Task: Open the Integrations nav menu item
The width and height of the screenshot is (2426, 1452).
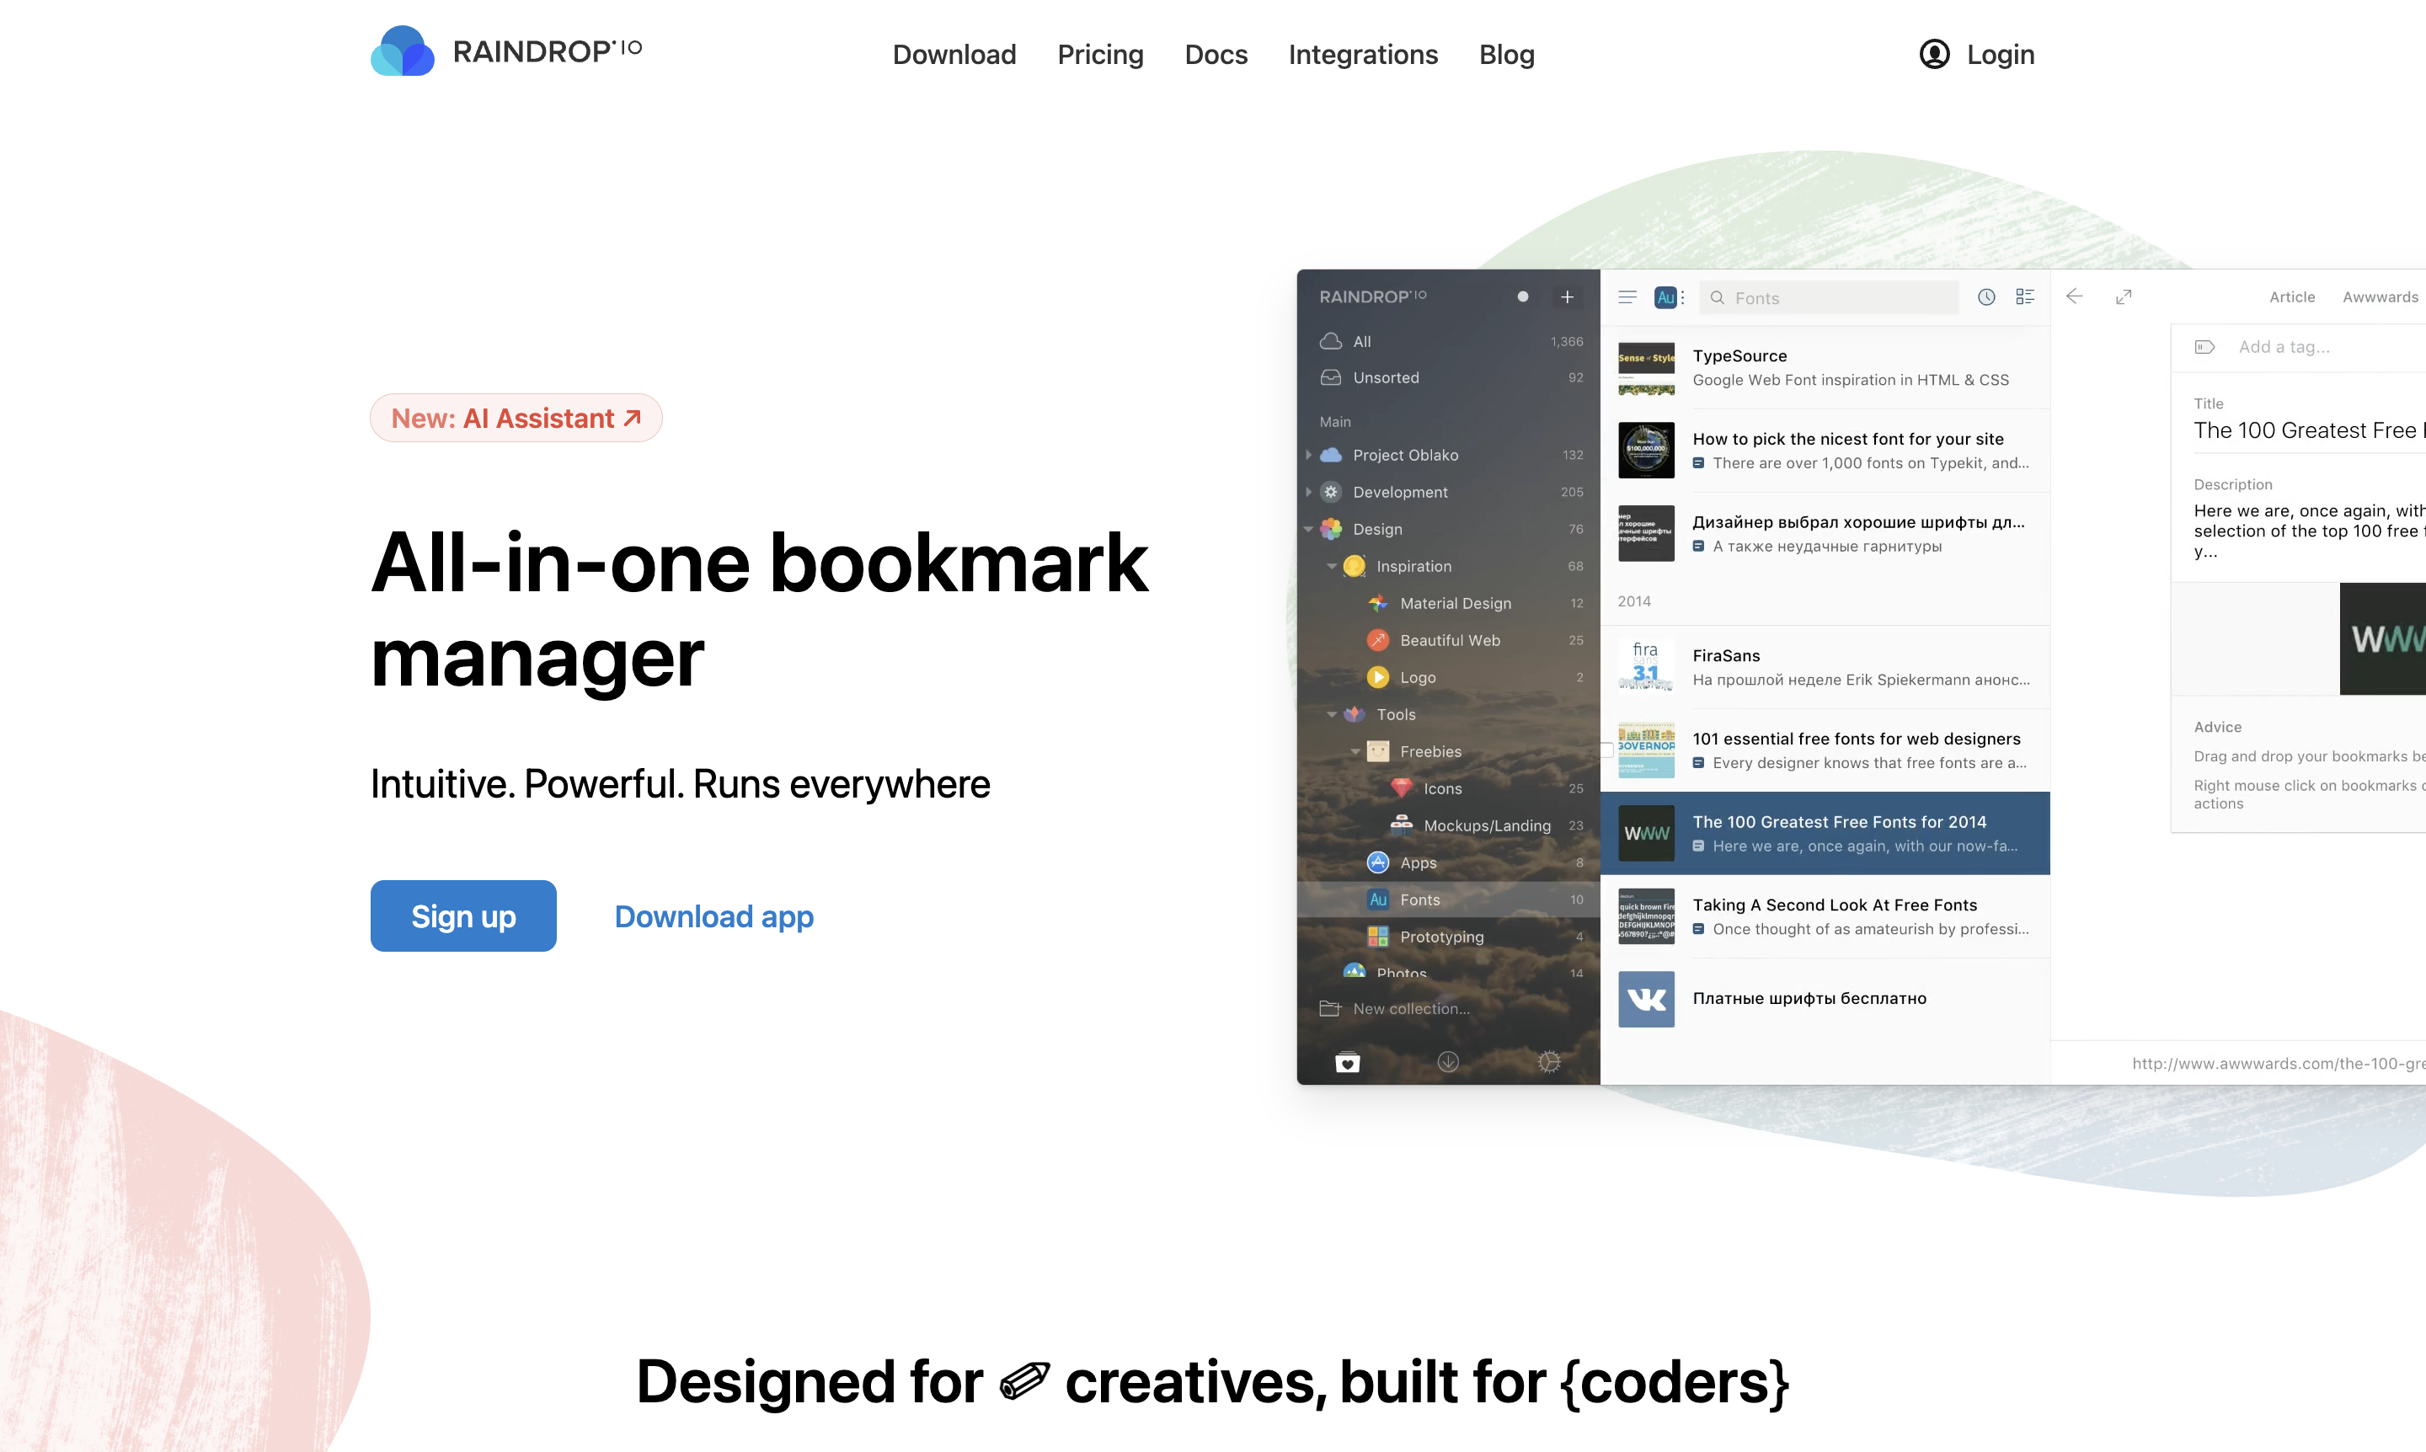Action: click(1362, 55)
